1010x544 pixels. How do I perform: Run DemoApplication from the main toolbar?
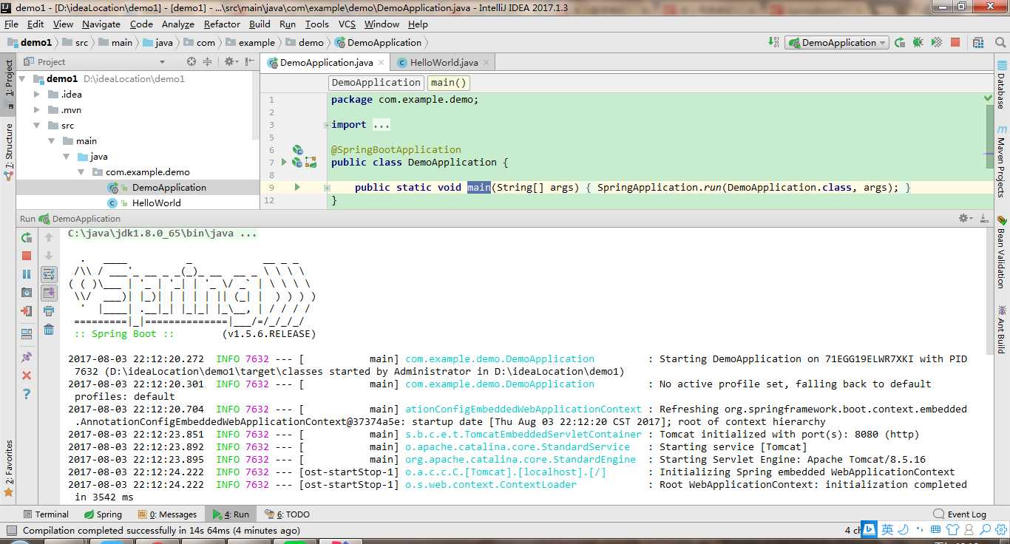(900, 43)
